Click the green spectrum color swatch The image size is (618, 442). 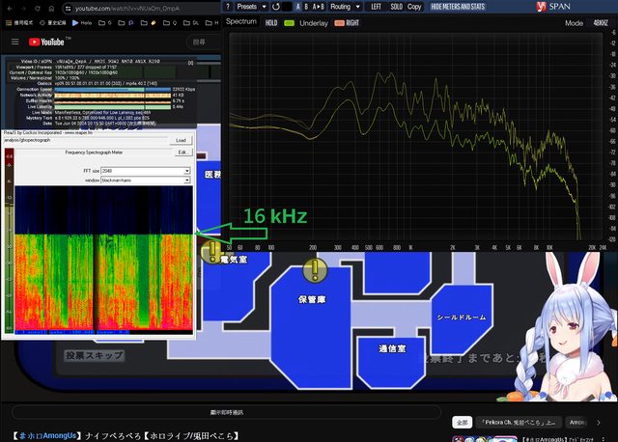290,23
